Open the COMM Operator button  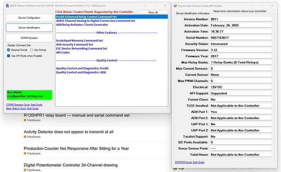(x=29, y=38)
